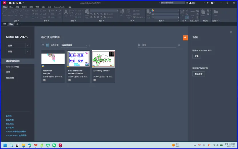The width and height of the screenshot is (238, 149).
Task: Switch to the 注释 ribbon tab
Action: pos(17,7)
